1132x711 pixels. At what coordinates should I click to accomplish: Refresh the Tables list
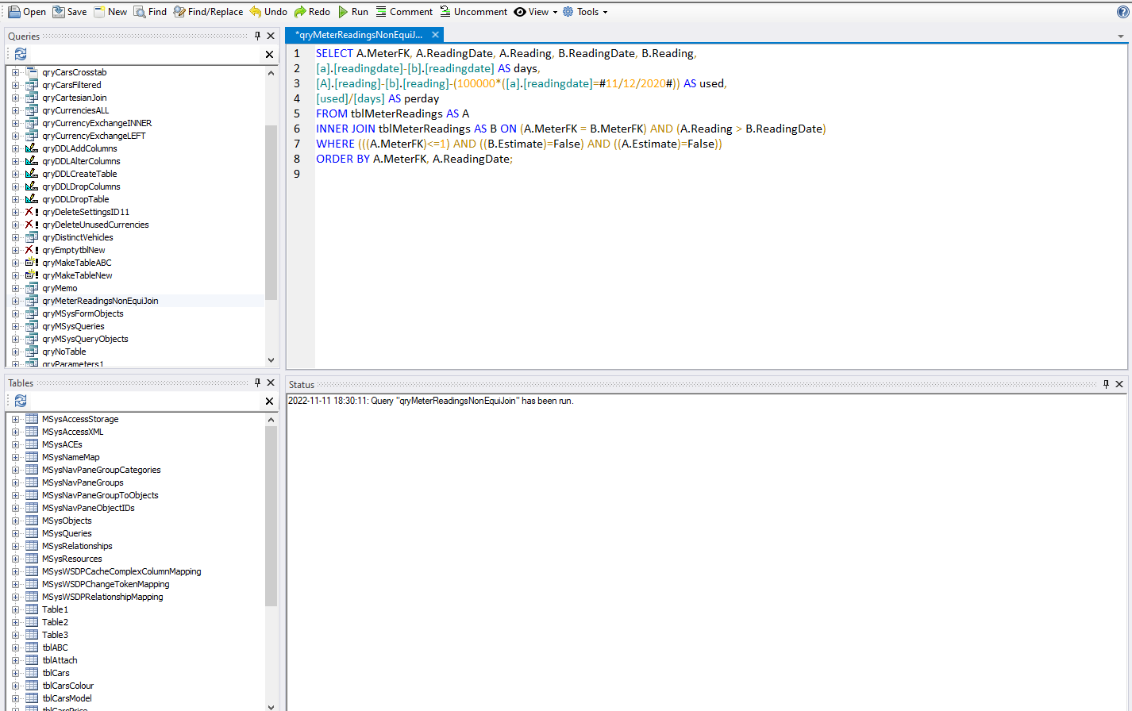21,401
